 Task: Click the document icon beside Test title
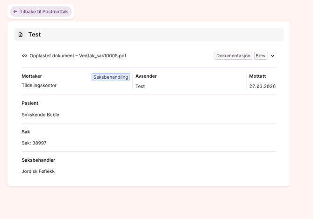(x=21, y=34)
